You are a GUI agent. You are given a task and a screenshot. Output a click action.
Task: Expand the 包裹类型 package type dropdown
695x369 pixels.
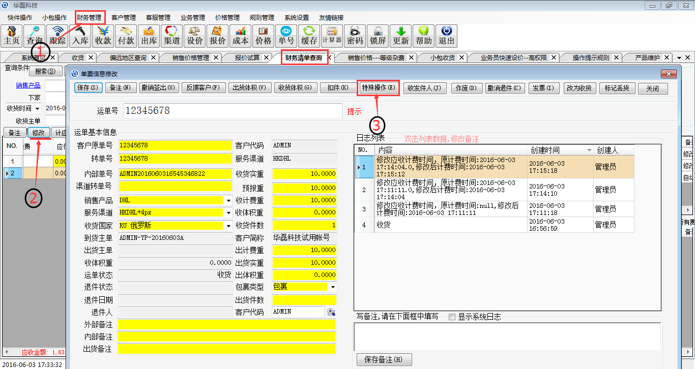click(333, 287)
